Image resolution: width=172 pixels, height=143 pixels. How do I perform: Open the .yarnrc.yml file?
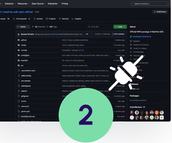25,111
